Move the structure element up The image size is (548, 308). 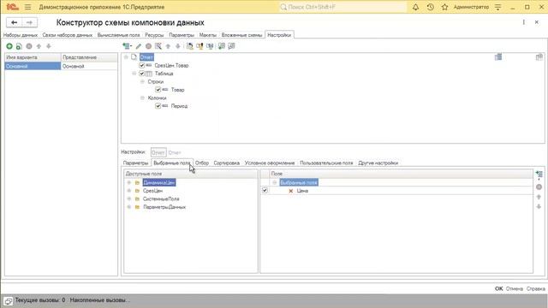pyautogui.click(x=168, y=46)
